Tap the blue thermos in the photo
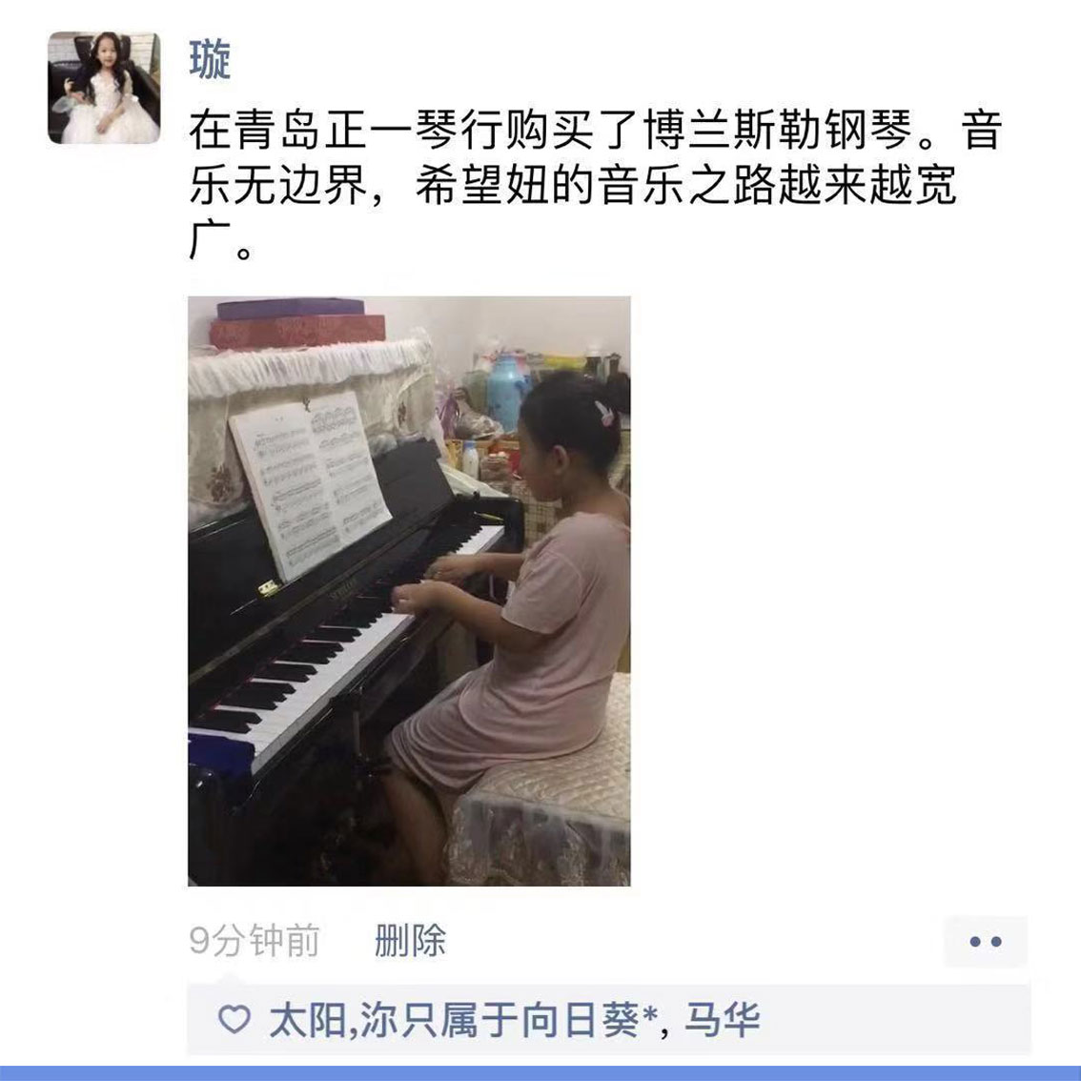Screen dimensions: 1081x1081 pyautogui.click(x=507, y=393)
